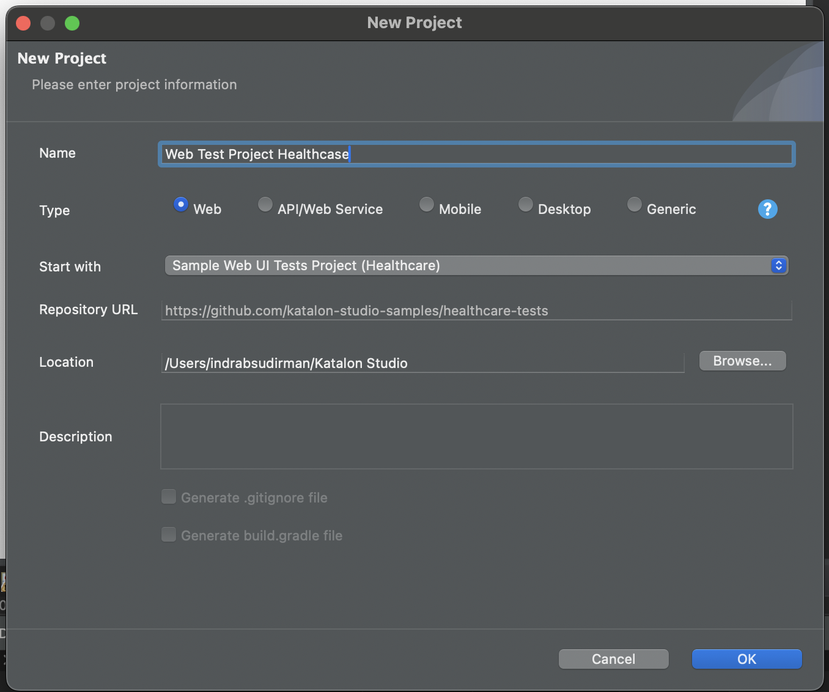Screen dimensions: 829x692
Task: Focus the project Name text field
Action: click(477, 154)
